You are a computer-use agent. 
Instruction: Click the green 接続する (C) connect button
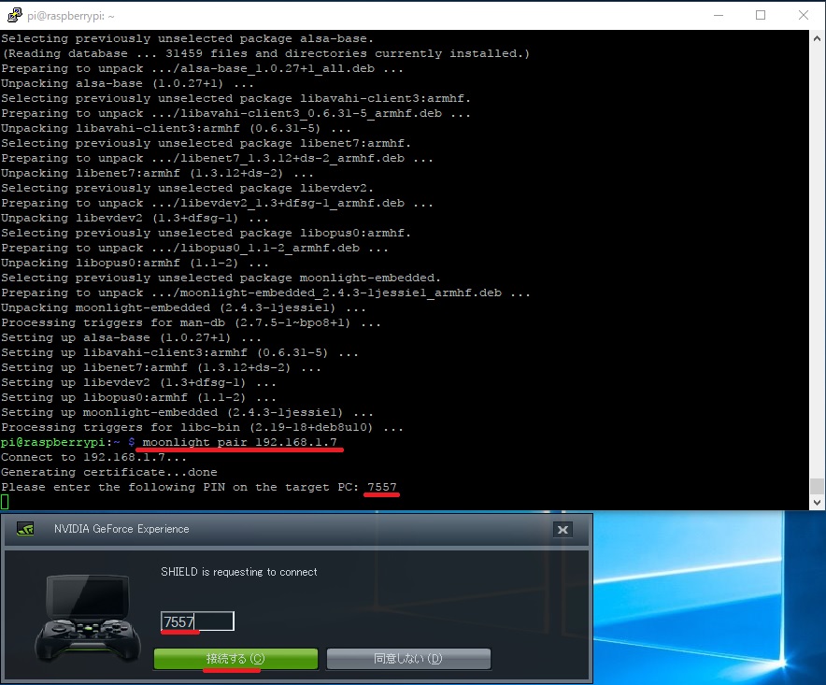click(x=235, y=659)
